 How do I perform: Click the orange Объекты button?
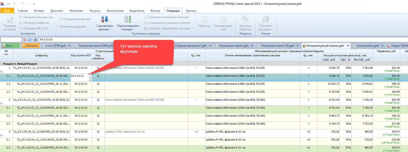tap(30, 46)
